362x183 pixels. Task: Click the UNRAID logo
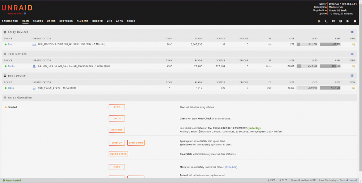tap(17, 8)
